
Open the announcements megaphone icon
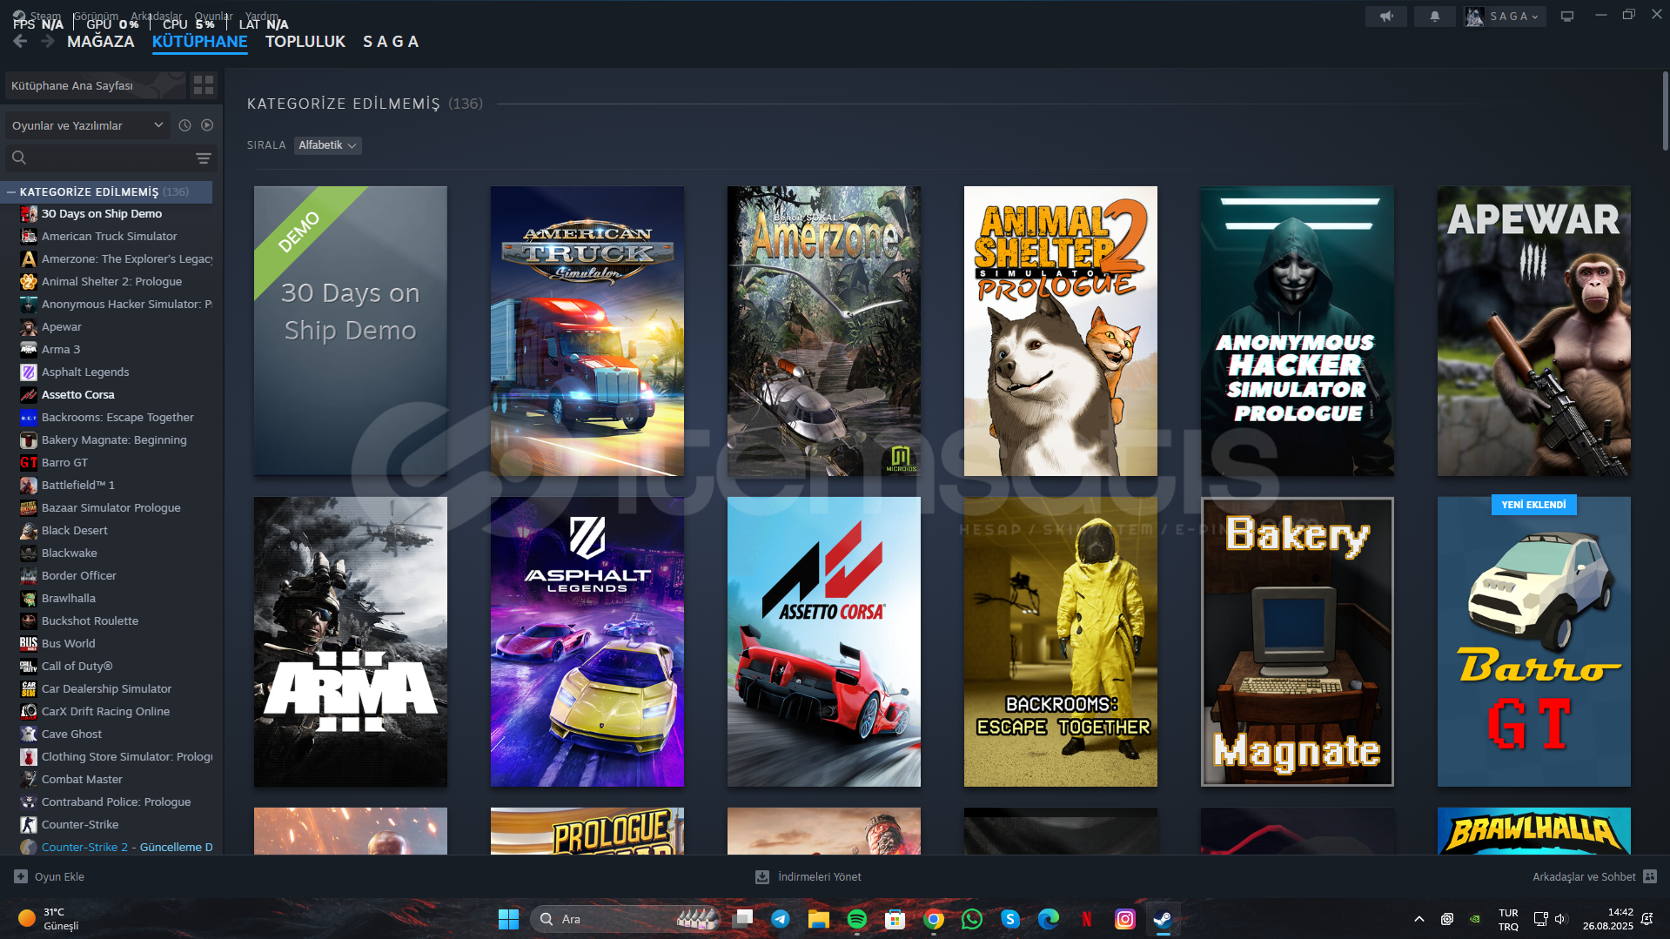[1385, 16]
